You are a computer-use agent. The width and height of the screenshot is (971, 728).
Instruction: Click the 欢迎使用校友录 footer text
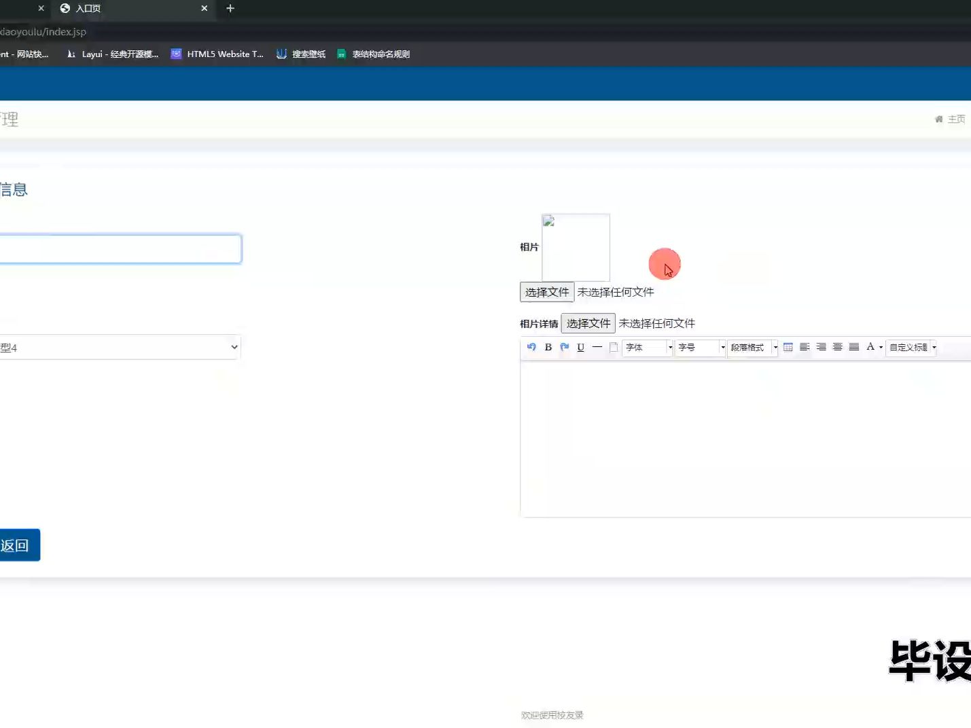click(x=552, y=715)
